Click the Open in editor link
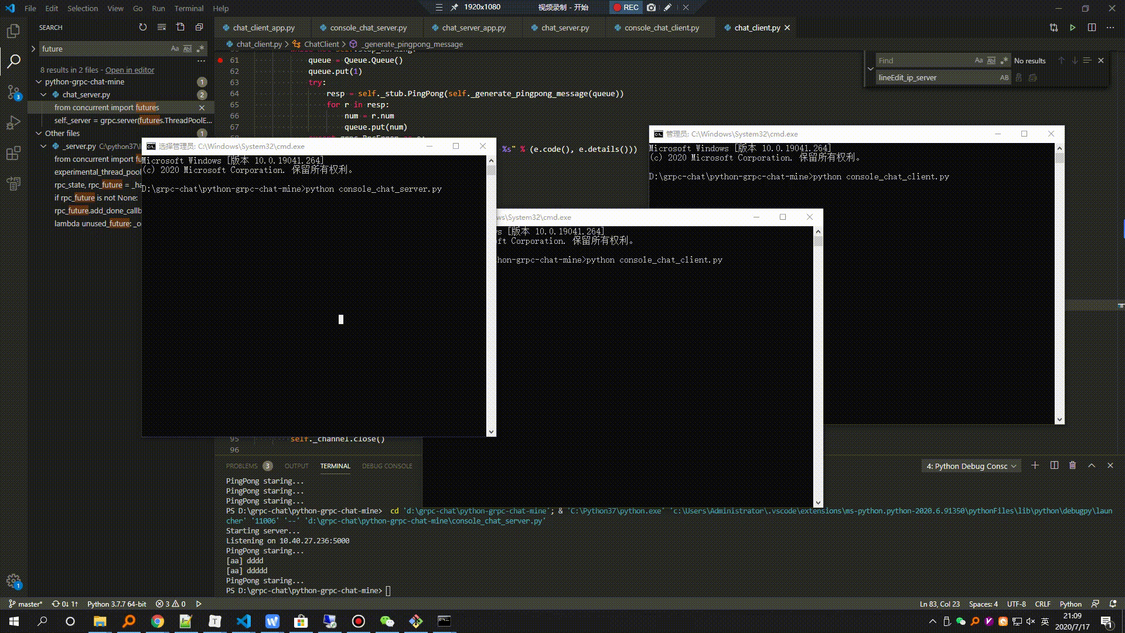This screenshot has width=1125, height=633. pos(129,70)
